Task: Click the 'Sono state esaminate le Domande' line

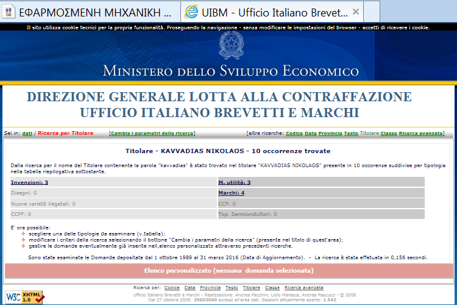Action: click(228, 257)
